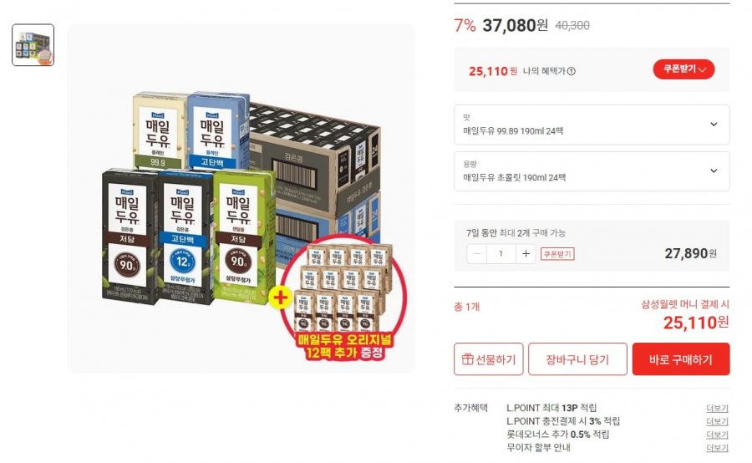Viewport: 752px width, 463px height.
Task: Increase quantity with the plus button
Action: coord(526,254)
